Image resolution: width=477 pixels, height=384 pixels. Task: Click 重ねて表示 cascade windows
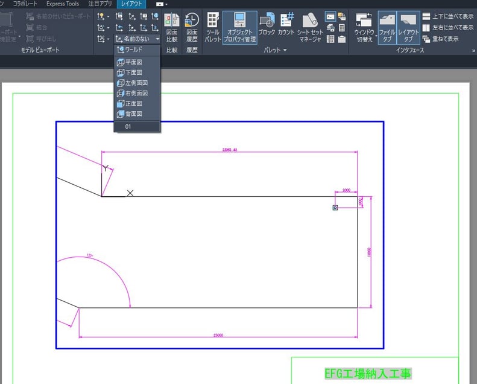coord(440,39)
